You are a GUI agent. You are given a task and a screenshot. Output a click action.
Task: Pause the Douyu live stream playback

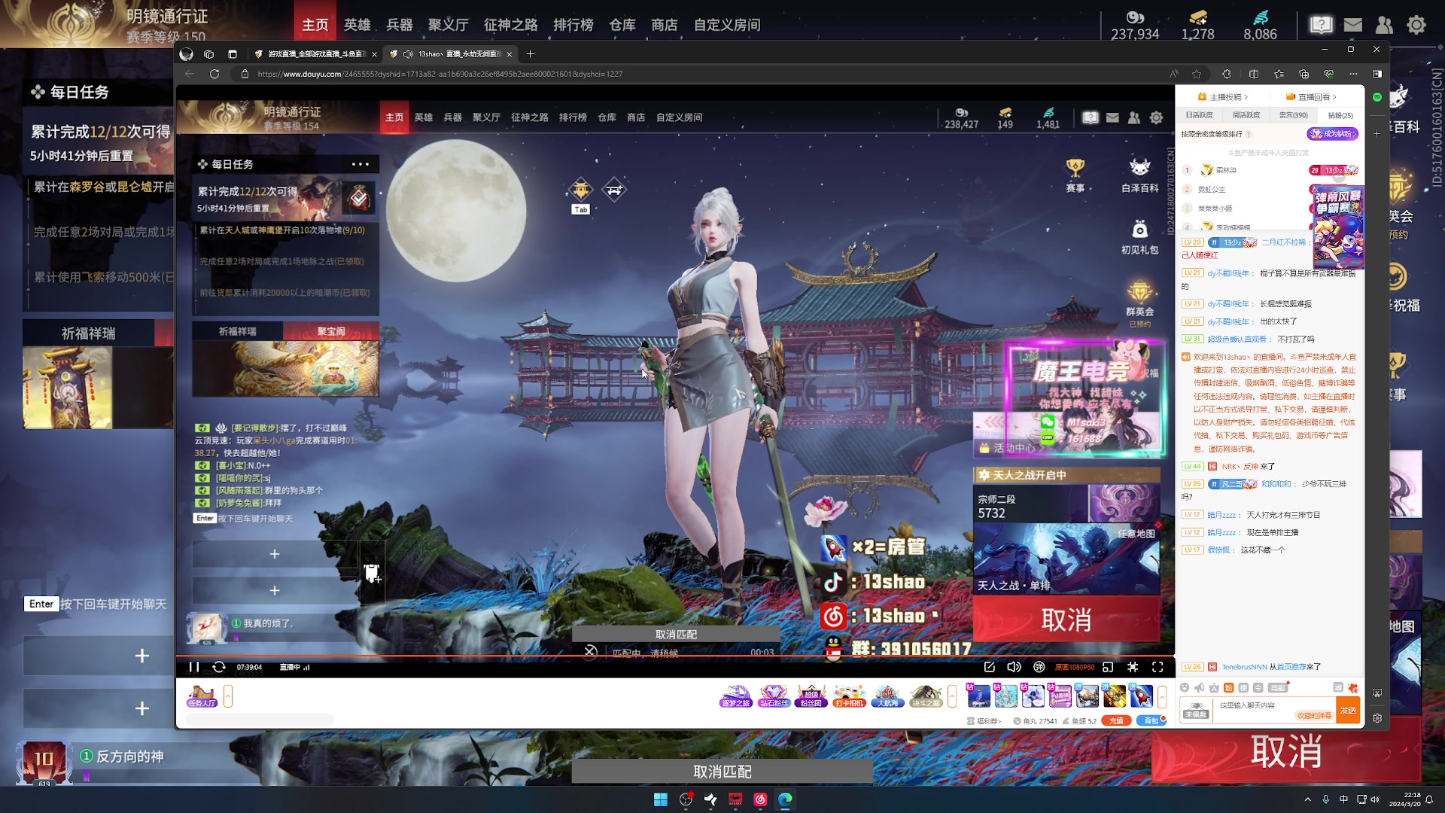pos(194,667)
